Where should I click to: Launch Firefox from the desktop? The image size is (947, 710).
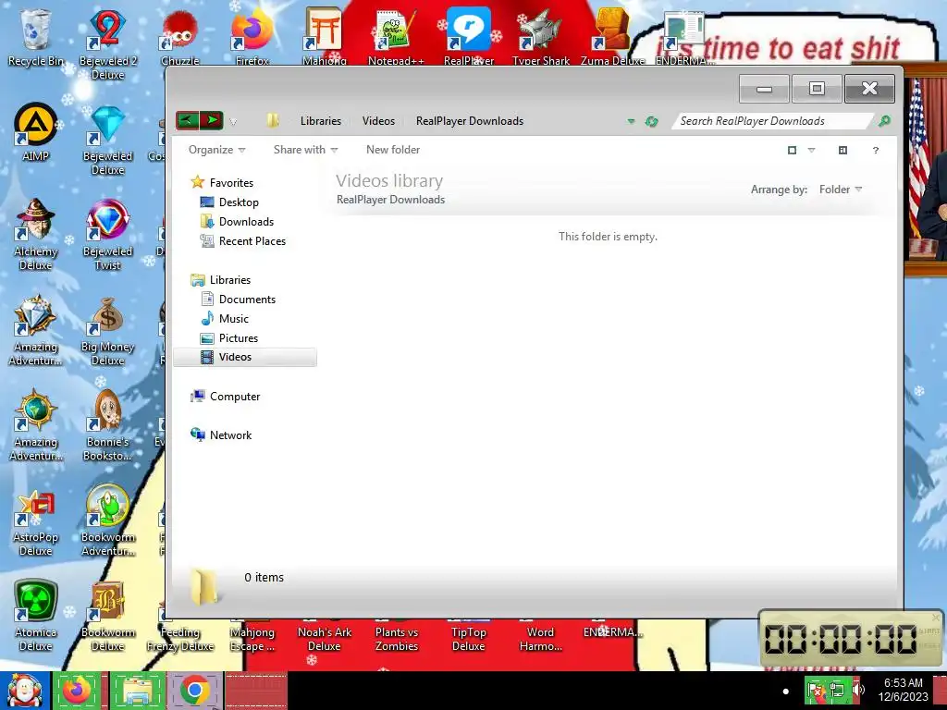(x=252, y=37)
